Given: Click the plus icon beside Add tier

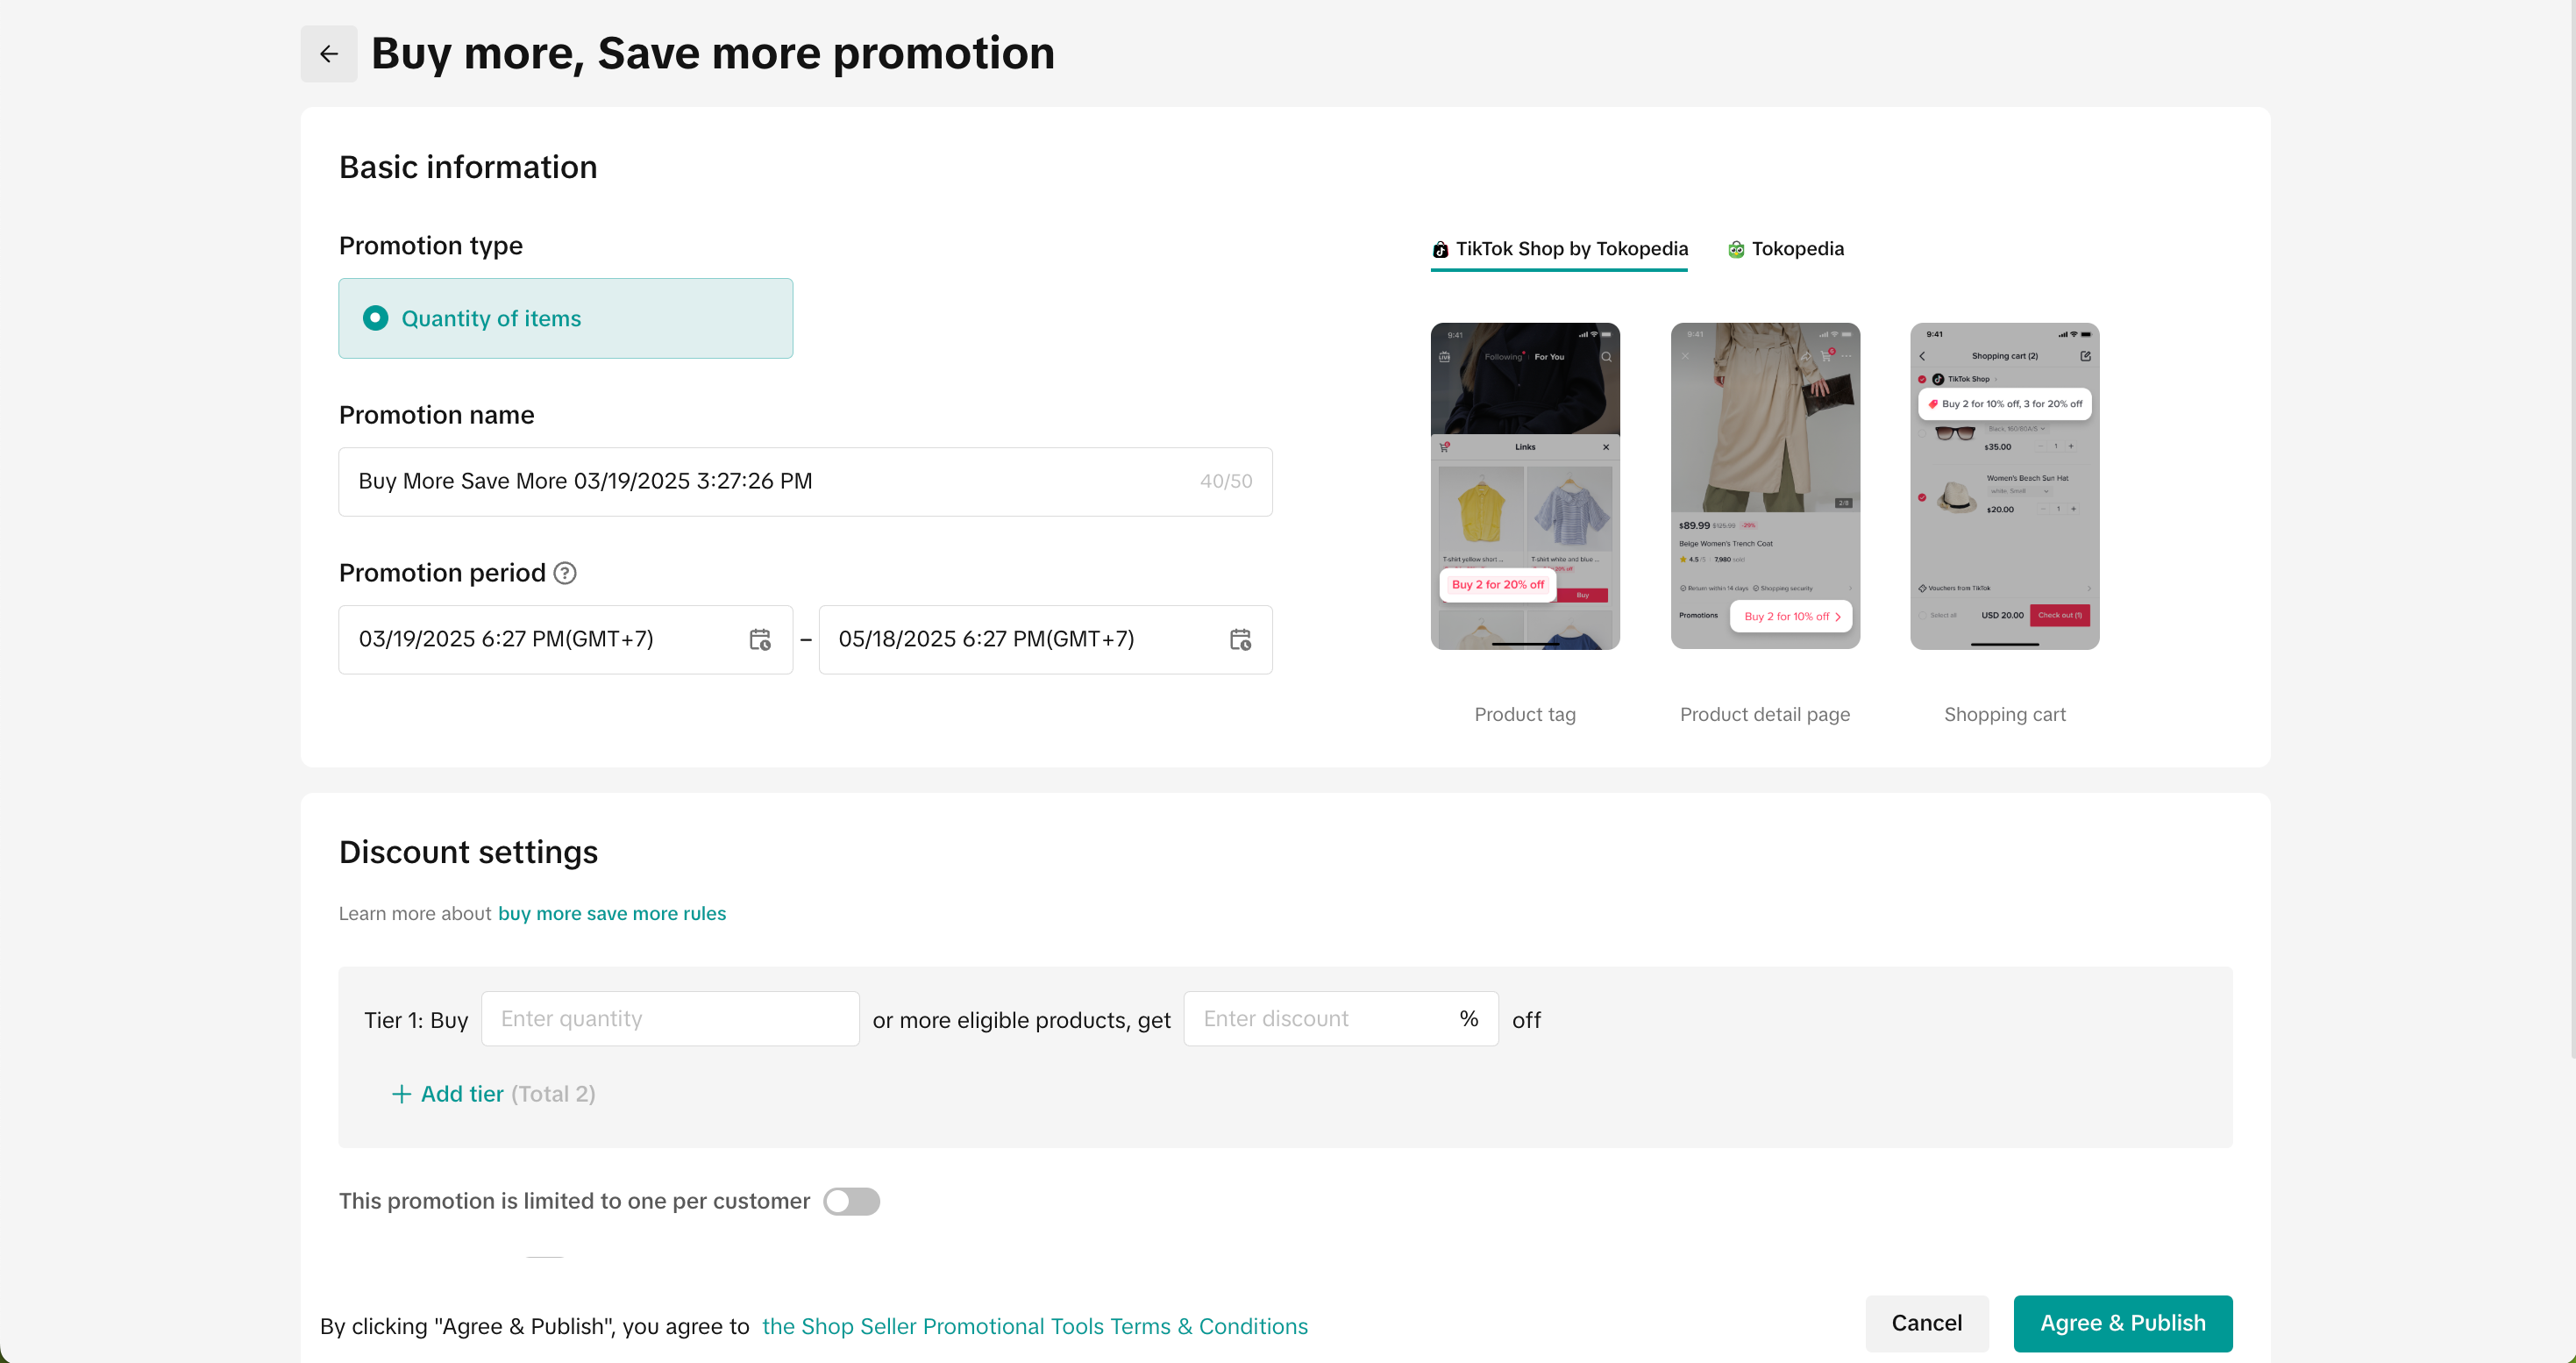Looking at the screenshot, I should click(401, 1094).
